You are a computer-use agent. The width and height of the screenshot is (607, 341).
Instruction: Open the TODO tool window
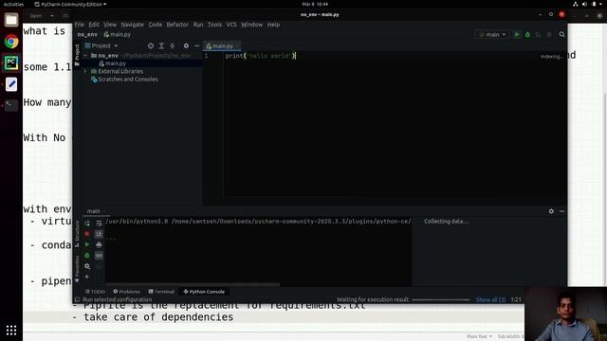(95, 292)
